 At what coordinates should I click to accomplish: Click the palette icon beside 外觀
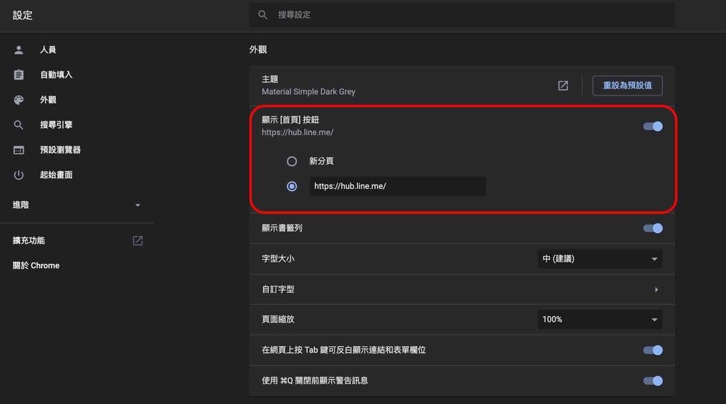pyautogui.click(x=18, y=100)
